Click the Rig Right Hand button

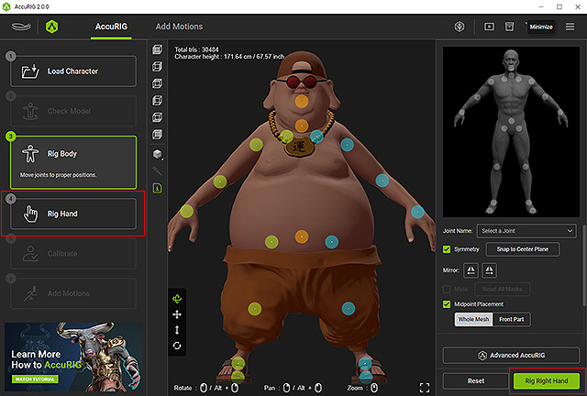(x=547, y=381)
